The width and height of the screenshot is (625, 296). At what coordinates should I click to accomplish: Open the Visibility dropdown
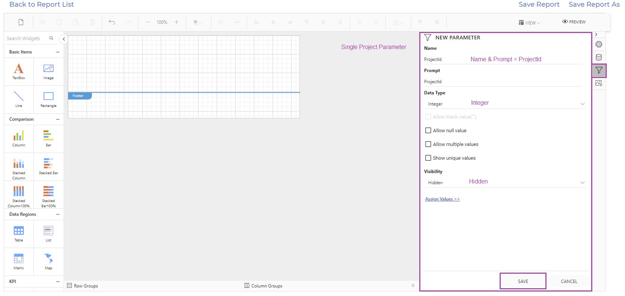click(x=505, y=183)
